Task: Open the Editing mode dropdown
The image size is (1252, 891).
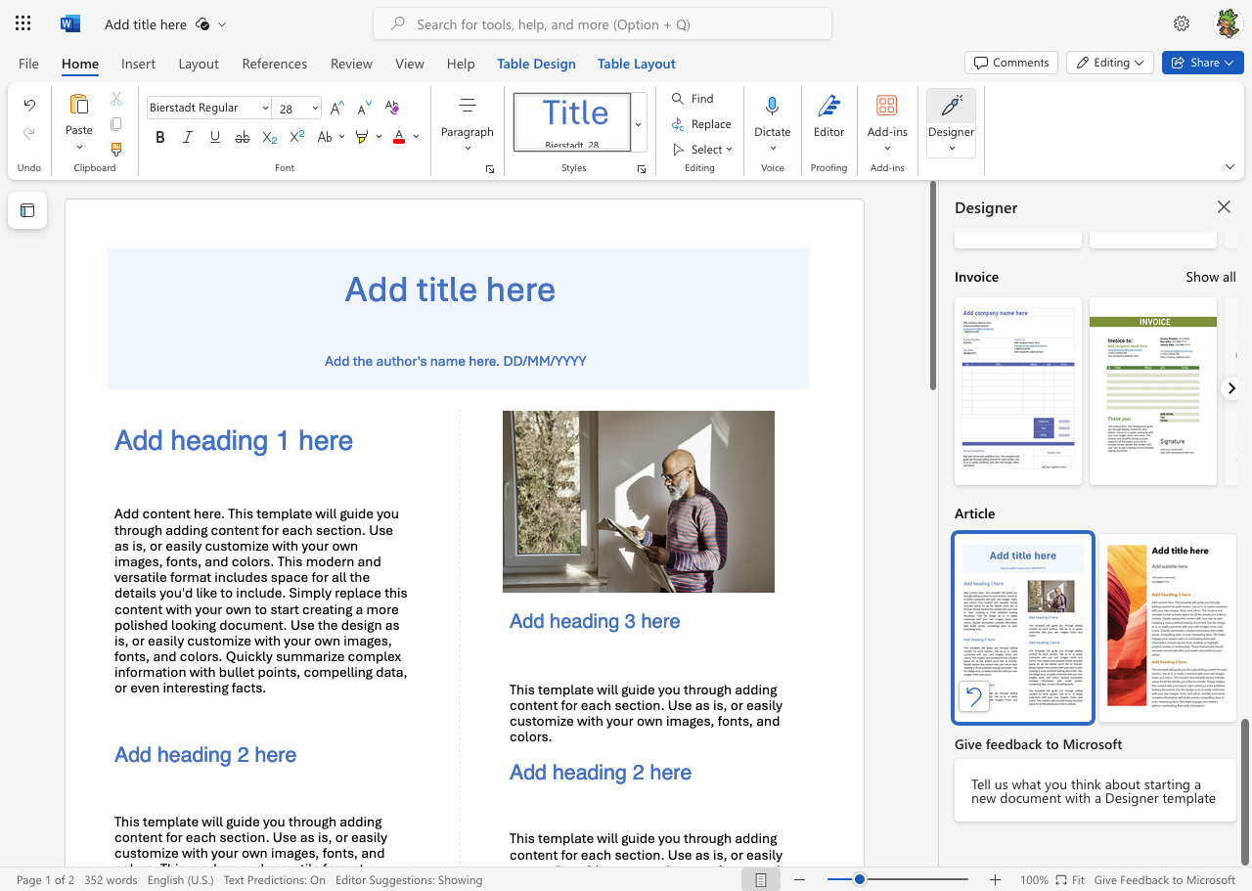Action: pyautogui.click(x=1109, y=63)
